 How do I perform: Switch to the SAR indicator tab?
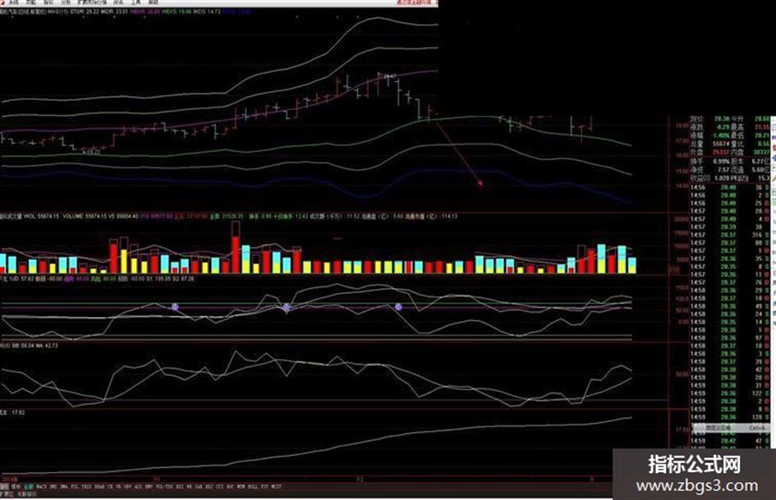[x=199, y=487]
